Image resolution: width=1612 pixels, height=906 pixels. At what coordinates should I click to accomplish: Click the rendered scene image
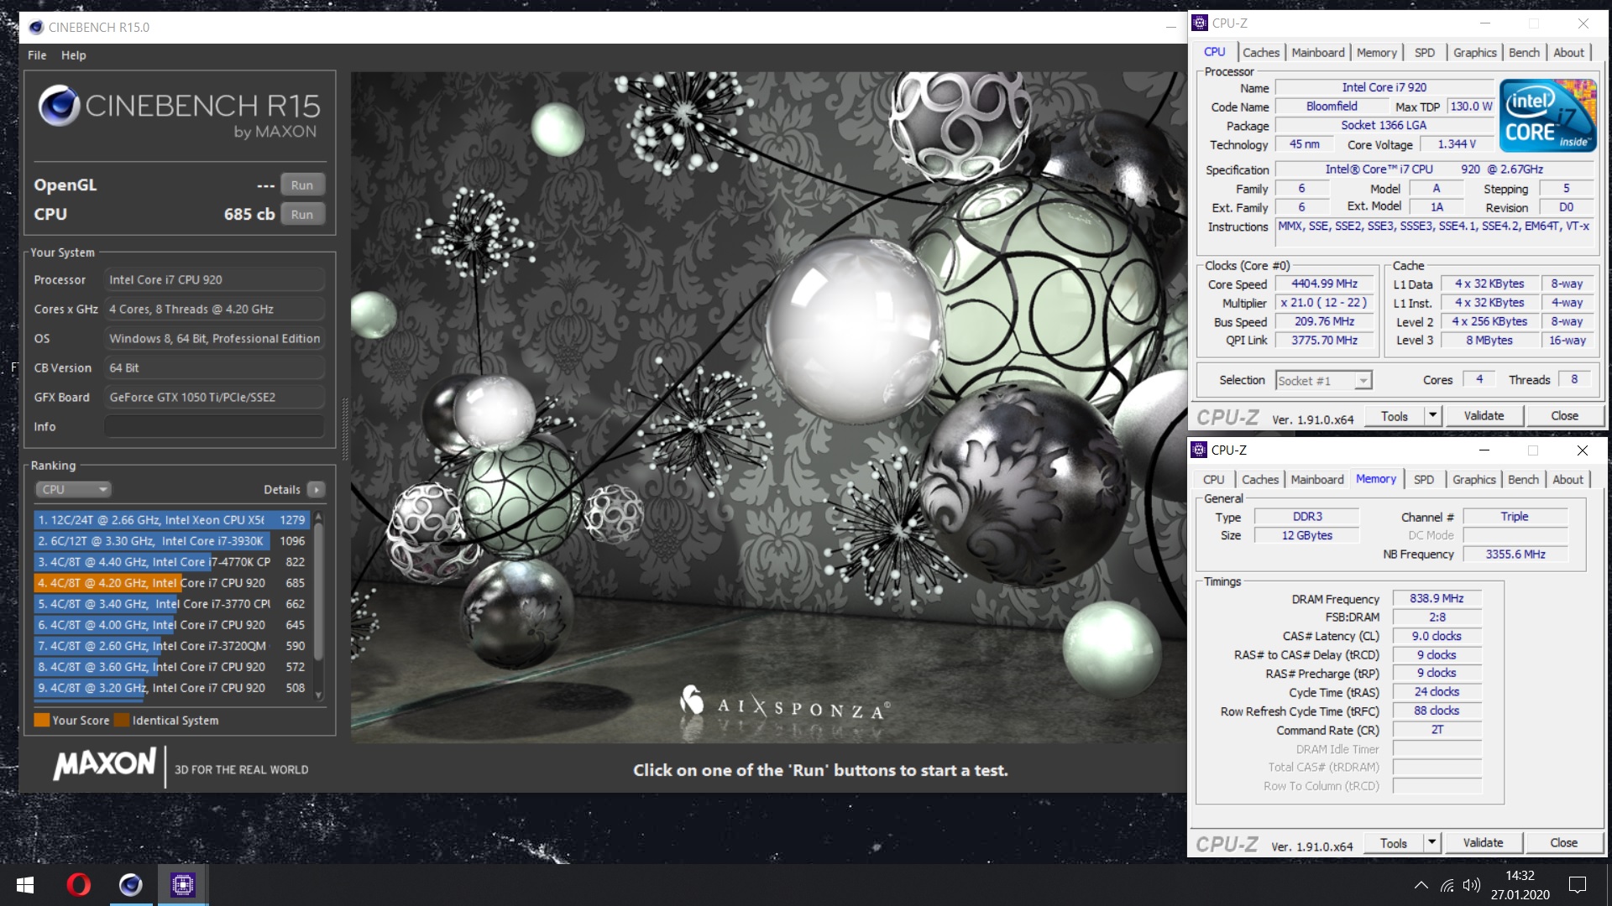768,407
